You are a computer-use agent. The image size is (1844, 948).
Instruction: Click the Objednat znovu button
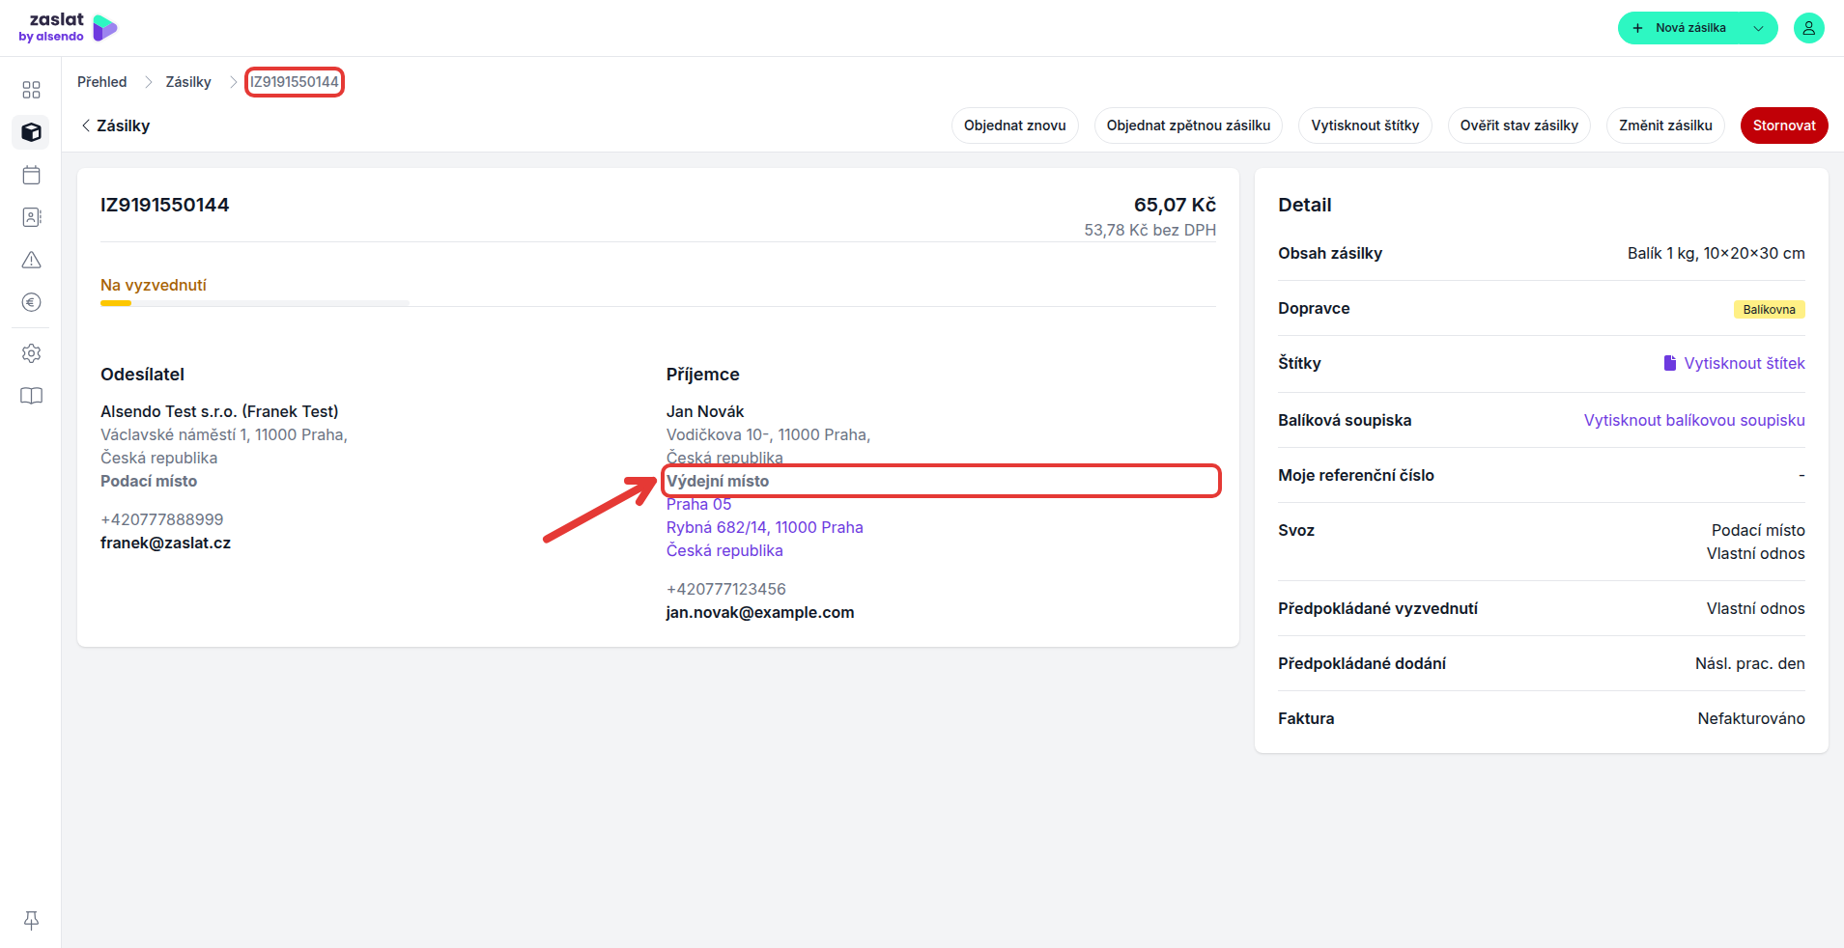1014,125
